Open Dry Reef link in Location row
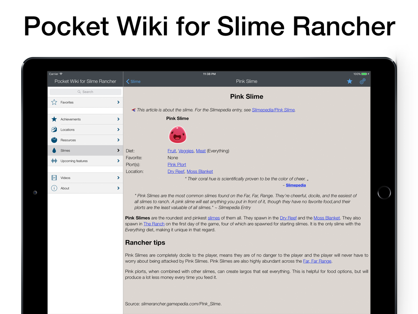The image size is (418, 314). coord(176,171)
